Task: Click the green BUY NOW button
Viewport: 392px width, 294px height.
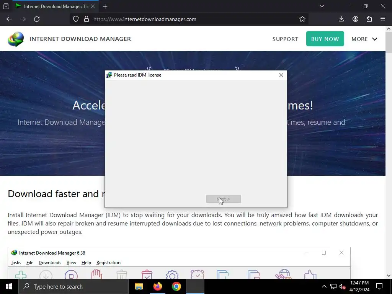Action: [x=325, y=39]
